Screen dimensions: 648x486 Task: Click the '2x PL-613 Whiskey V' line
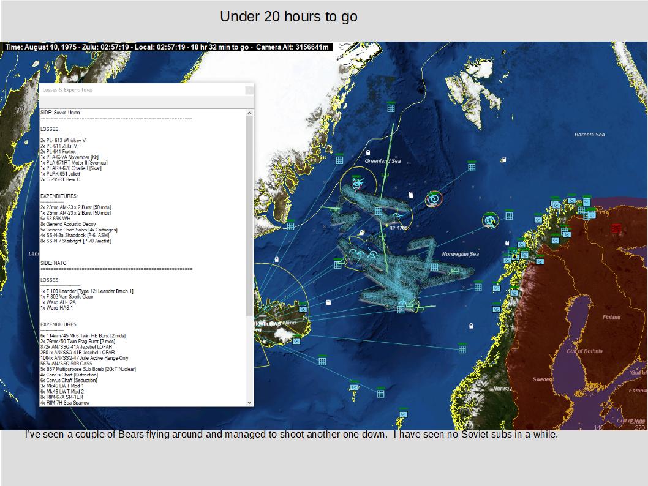click(x=63, y=140)
